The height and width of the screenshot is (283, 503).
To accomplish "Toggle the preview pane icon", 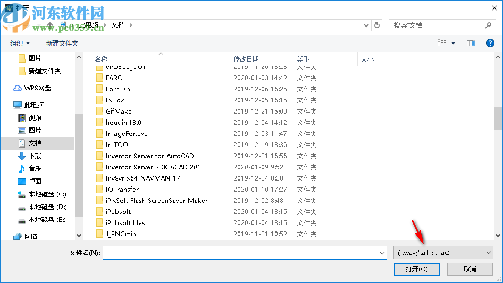I will click(471, 43).
